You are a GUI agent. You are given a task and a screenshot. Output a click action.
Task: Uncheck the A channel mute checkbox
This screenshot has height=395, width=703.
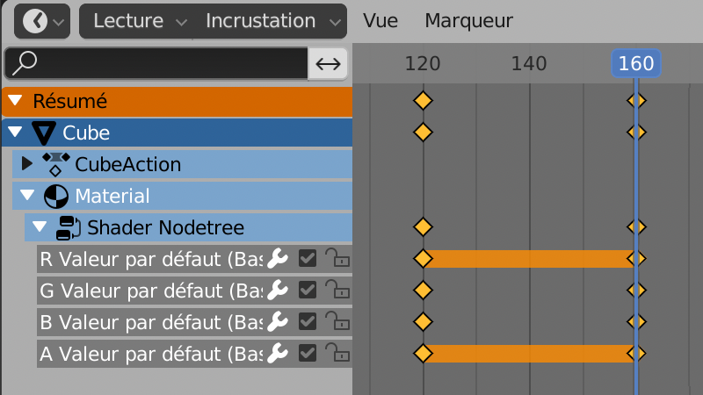308,353
